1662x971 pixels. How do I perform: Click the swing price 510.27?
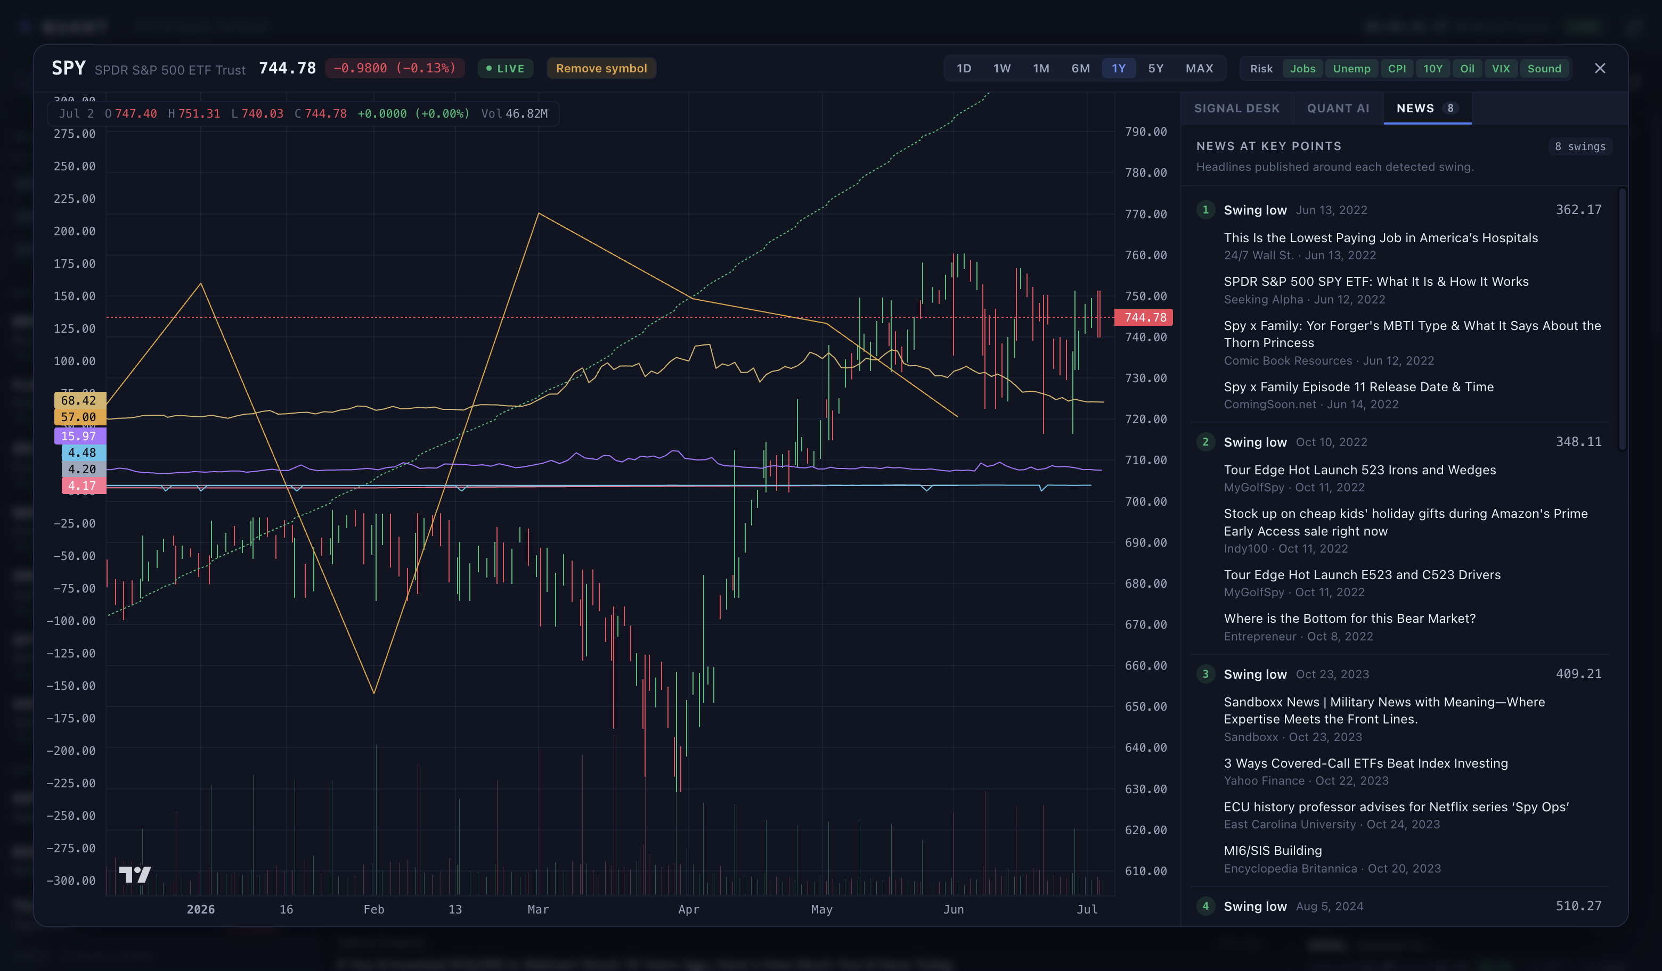click(1578, 906)
